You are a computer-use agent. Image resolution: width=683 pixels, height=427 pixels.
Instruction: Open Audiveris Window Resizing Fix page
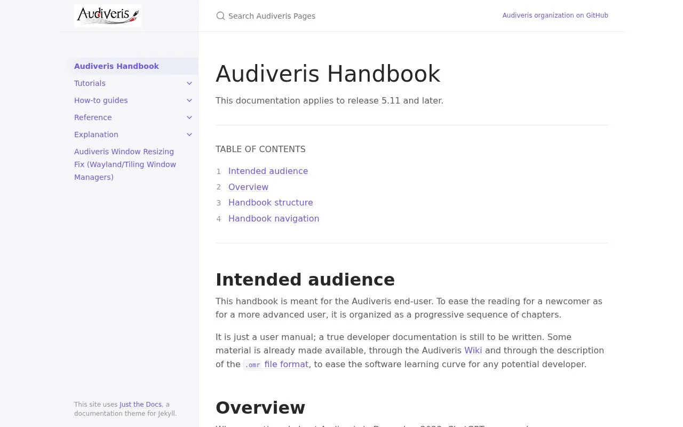coord(125,164)
